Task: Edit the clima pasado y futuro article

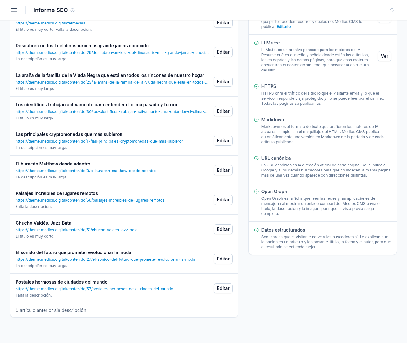Action: (x=223, y=111)
